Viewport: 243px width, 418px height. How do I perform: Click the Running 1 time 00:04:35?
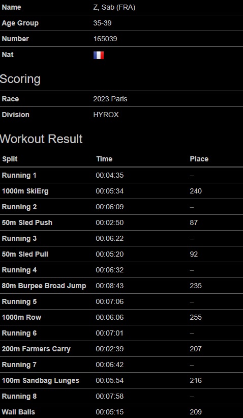click(x=110, y=176)
